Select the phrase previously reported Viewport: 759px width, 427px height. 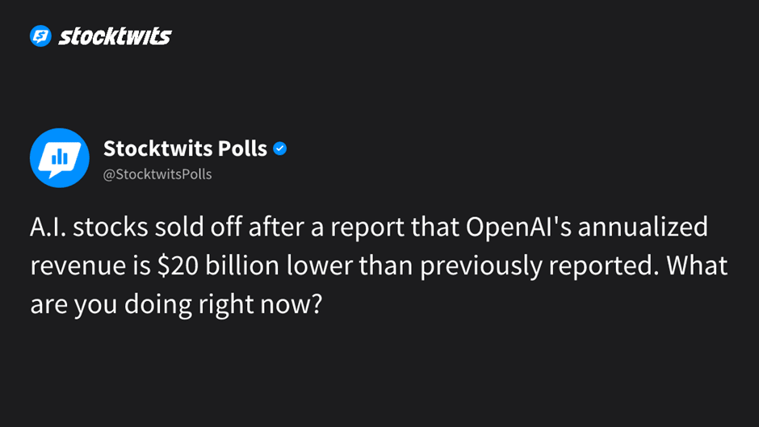pos(539,266)
